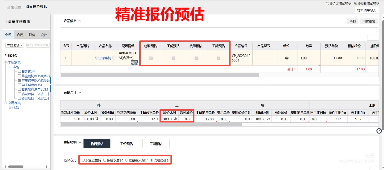Toggle the 费用预估 column checkbox in the product row

tap(196, 58)
